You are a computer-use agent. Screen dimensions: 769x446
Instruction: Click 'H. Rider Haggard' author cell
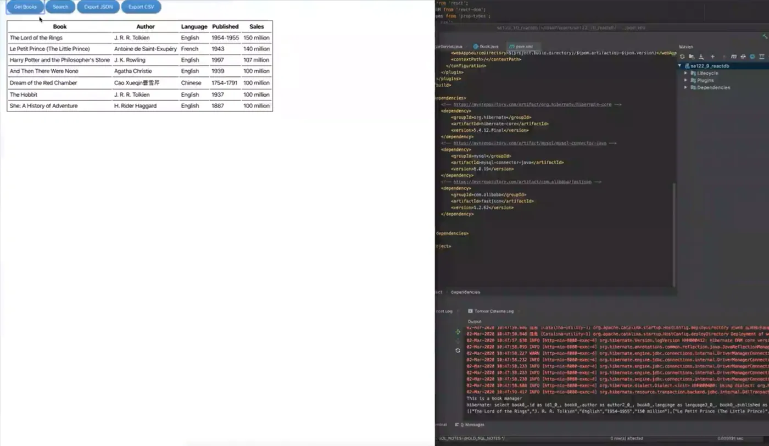[x=146, y=105]
